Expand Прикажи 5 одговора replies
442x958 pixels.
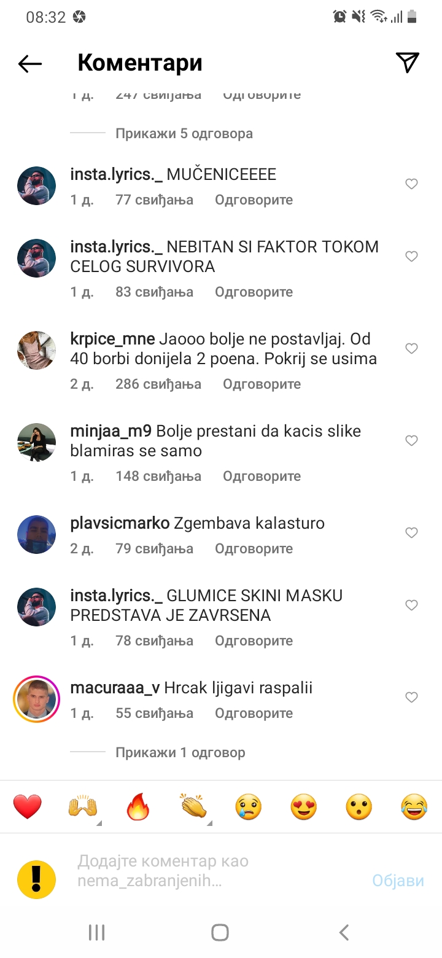pyautogui.click(x=184, y=133)
